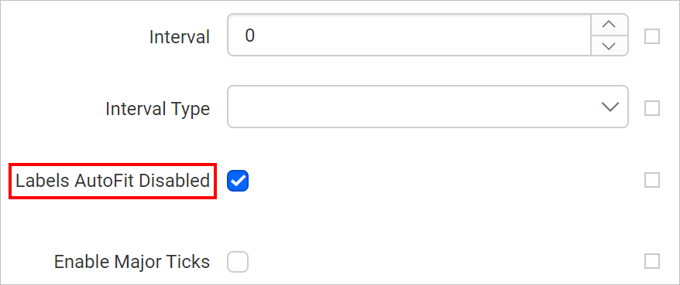Image resolution: width=680 pixels, height=285 pixels.
Task: Increase Interval value with the up arrow
Action: point(610,25)
